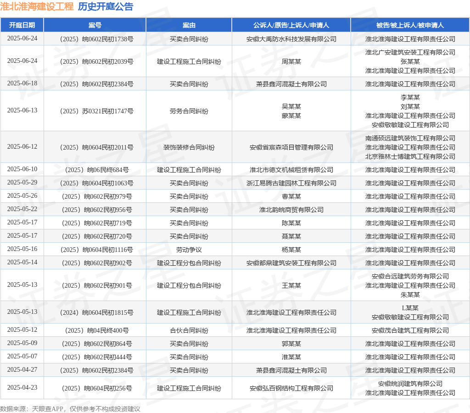This screenshot has width=470, height=413.
Task: Click the 案由 column header
Action: (x=189, y=25)
